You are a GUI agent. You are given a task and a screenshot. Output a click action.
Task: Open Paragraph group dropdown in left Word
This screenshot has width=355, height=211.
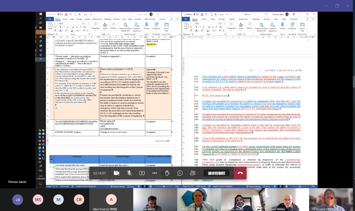[x=96, y=27]
